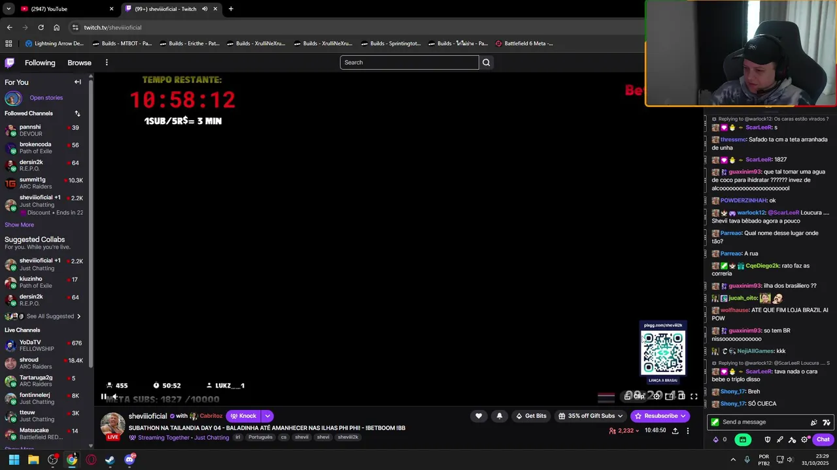Reload the page in browser toolbar
Image resolution: width=837 pixels, height=470 pixels.
pyautogui.click(x=41, y=27)
